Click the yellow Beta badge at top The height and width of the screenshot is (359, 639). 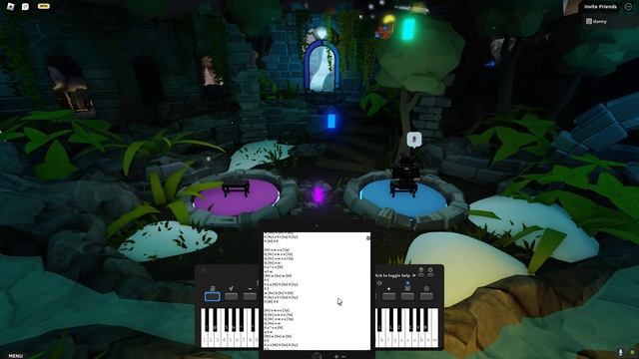(44, 6)
